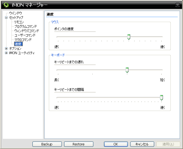Select オプション in the tree
Viewport: 183px width, 149px height.
tap(15, 48)
